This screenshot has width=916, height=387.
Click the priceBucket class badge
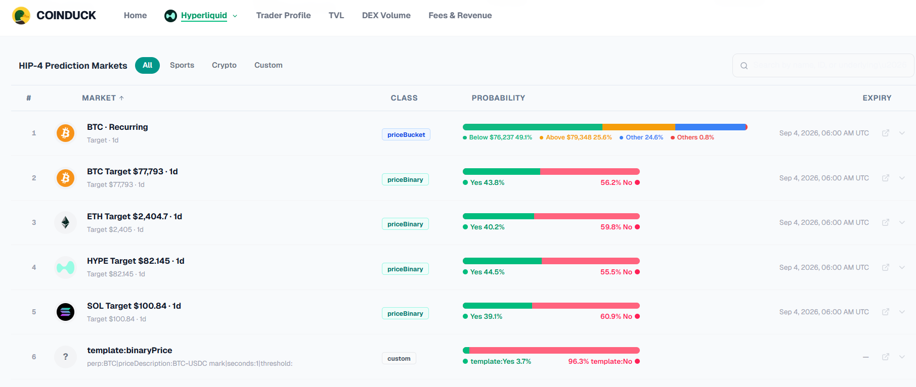click(x=406, y=135)
